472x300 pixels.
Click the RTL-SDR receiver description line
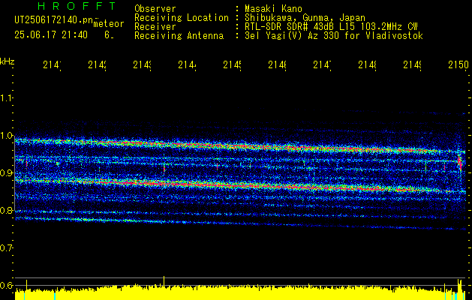(x=331, y=27)
